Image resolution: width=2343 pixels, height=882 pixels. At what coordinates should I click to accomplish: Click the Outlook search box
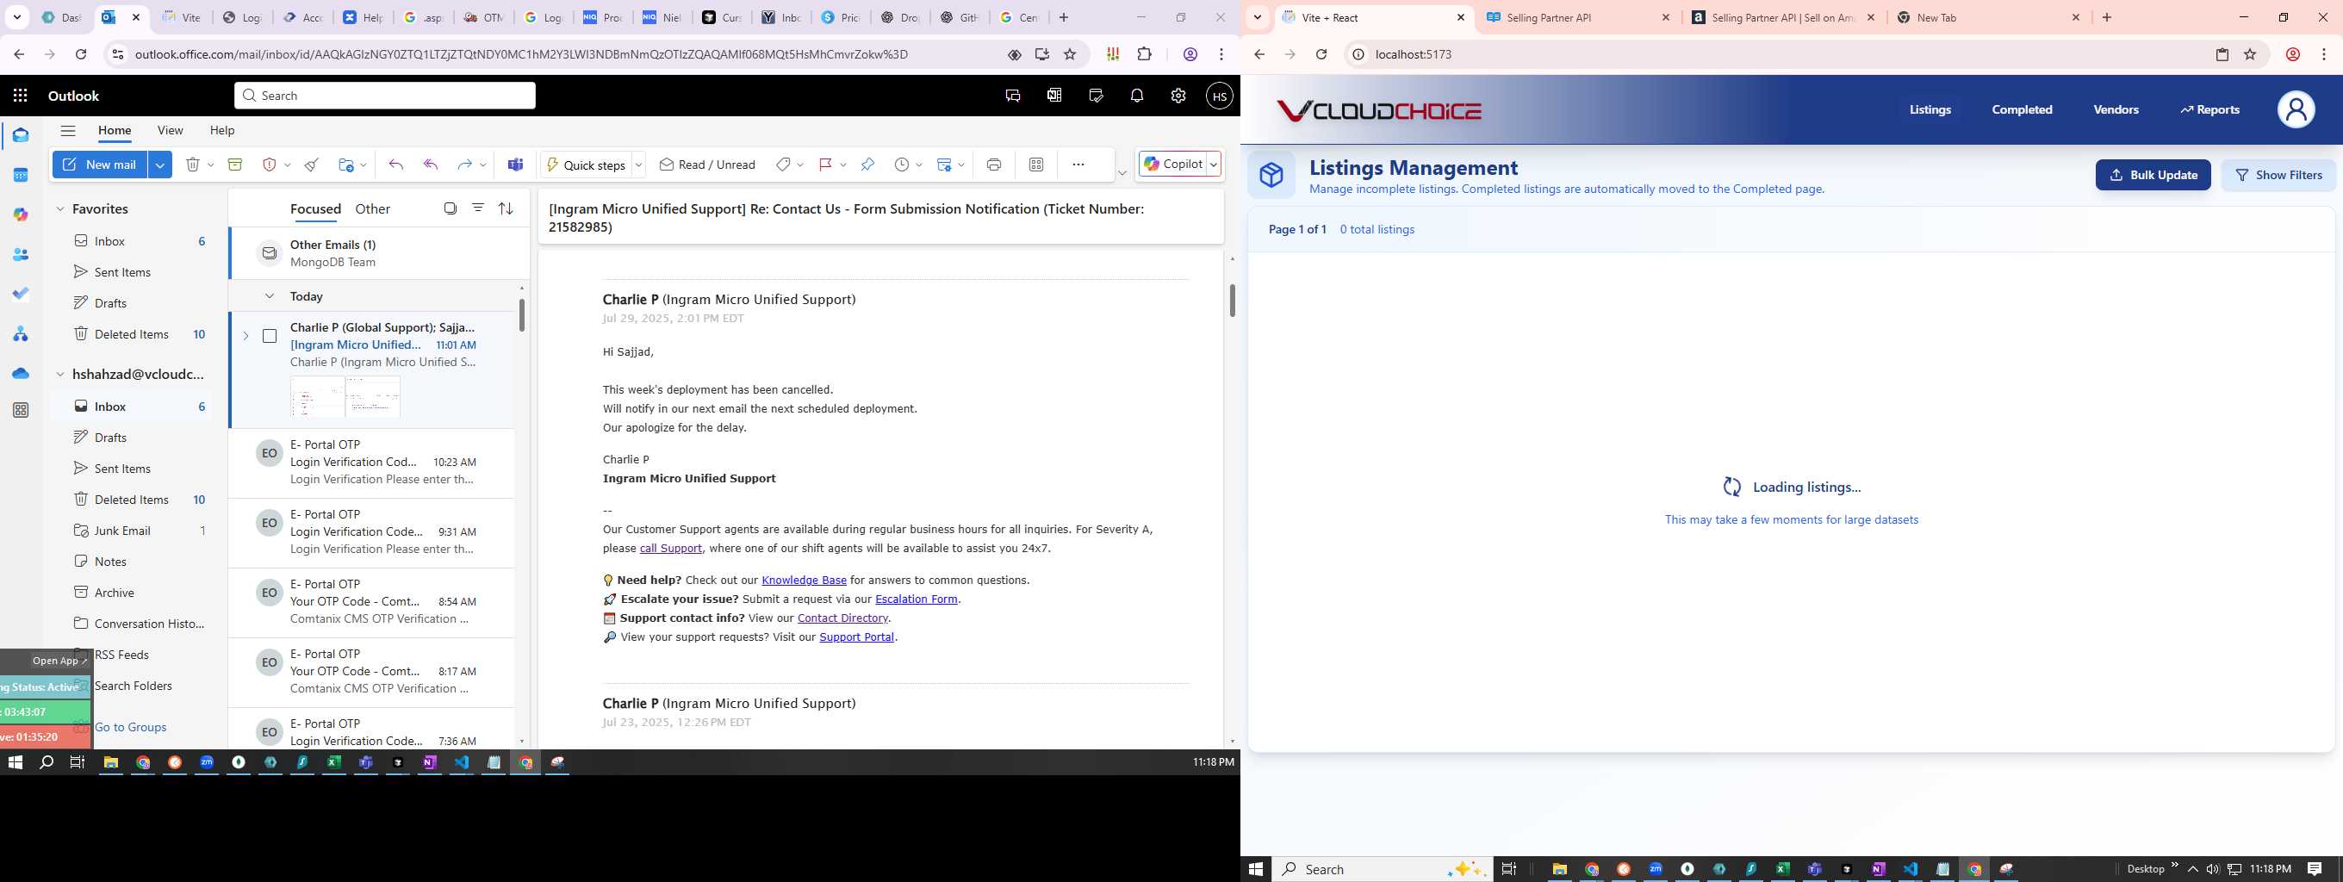[385, 96]
